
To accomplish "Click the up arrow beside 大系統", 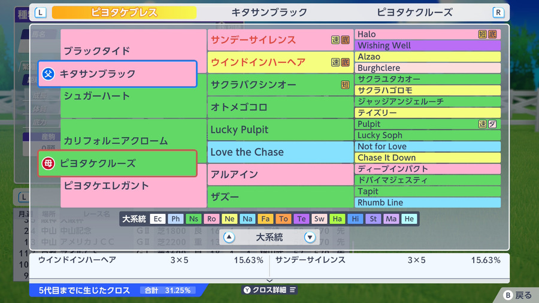I will (229, 237).
